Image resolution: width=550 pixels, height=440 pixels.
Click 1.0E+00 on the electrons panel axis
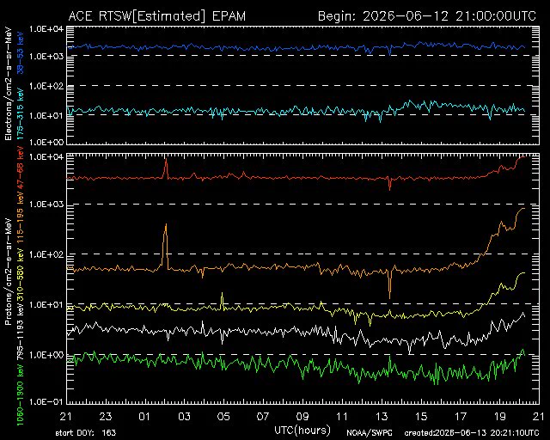46,142
